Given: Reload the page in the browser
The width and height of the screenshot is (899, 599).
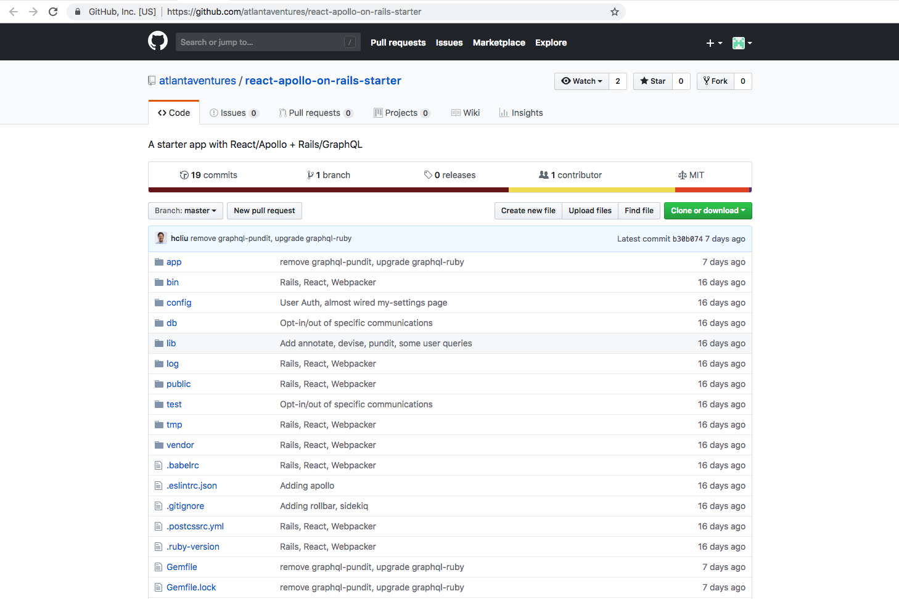Looking at the screenshot, I should coord(53,12).
